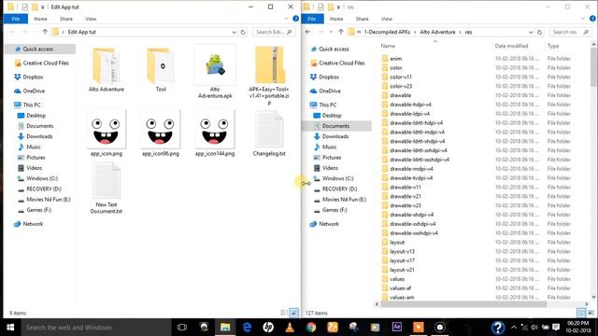
Task: Open the Alto Adventure folder in left window
Action: point(107,69)
